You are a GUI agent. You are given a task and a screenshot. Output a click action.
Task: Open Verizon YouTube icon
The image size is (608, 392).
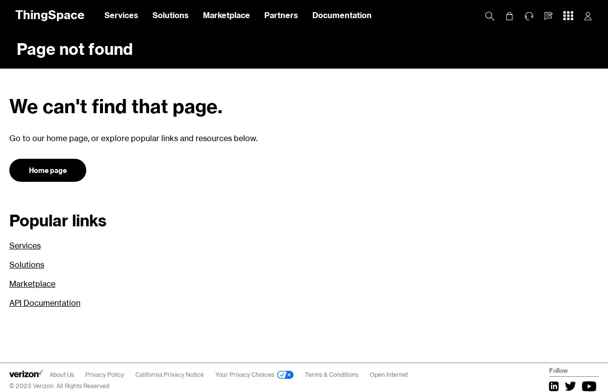[589, 386]
